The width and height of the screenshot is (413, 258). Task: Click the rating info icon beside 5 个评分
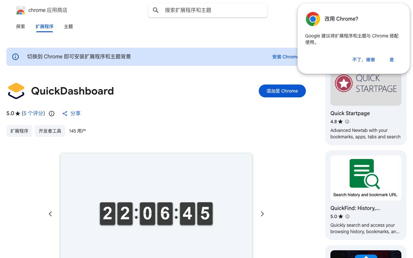[x=52, y=114]
